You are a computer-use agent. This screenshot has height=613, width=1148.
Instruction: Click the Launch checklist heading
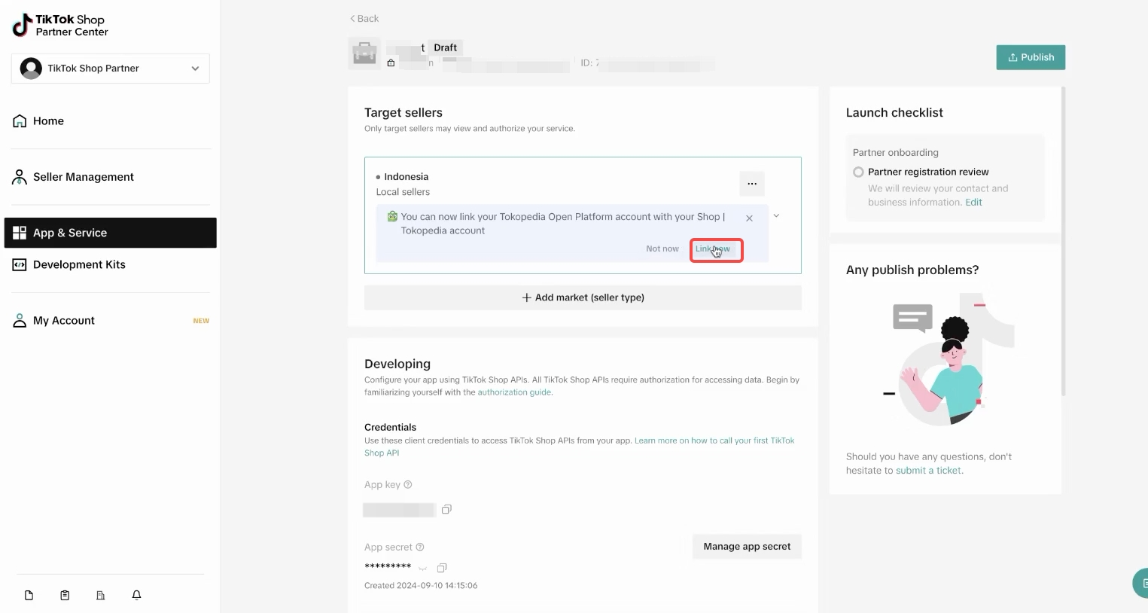[x=894, y=113]
